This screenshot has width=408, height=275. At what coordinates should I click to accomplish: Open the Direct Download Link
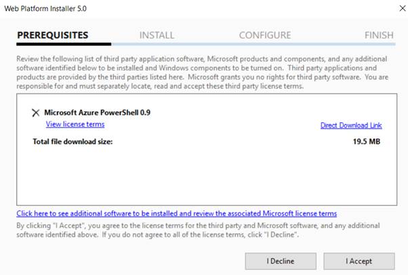(x=351, y=126)
